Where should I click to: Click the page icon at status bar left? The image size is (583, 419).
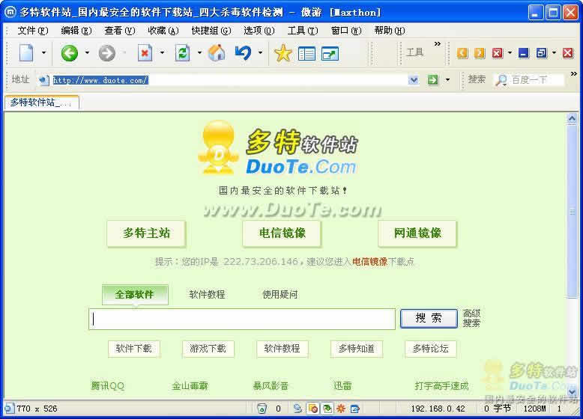coord(9,409)
